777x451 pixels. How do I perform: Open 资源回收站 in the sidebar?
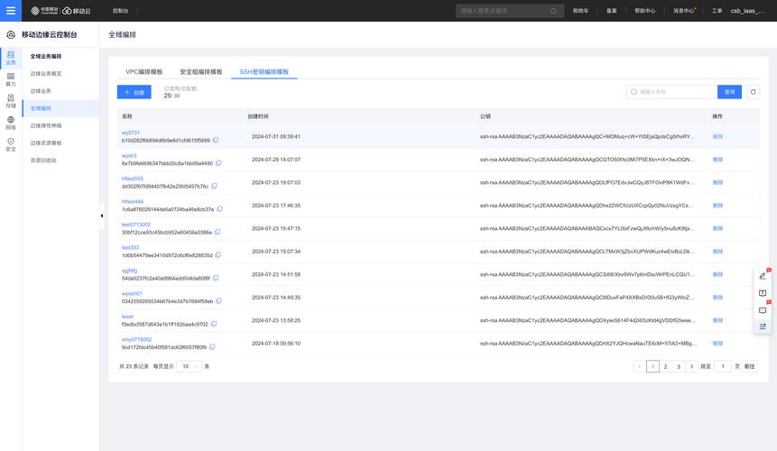point(43,161)
